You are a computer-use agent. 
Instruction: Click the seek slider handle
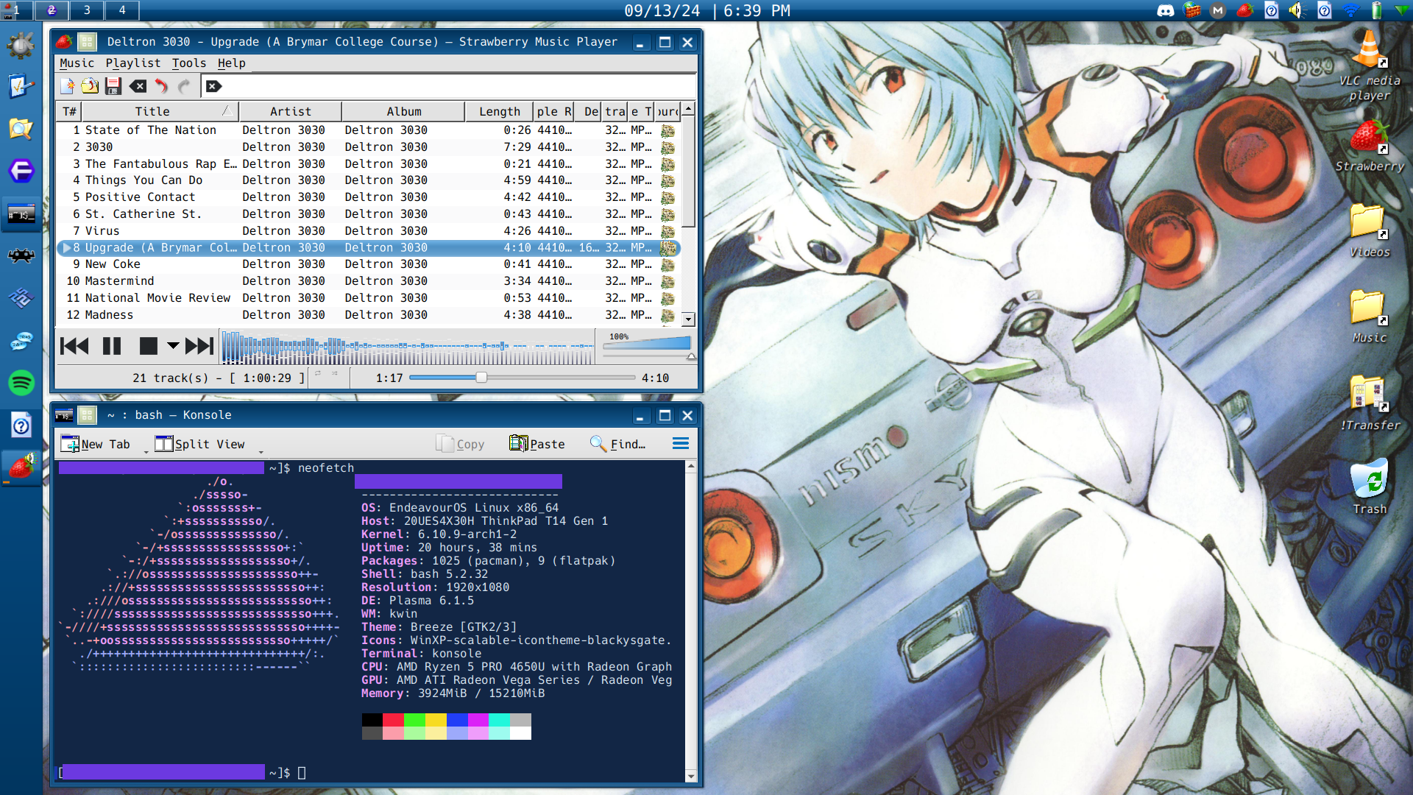(x=481, y=378)
